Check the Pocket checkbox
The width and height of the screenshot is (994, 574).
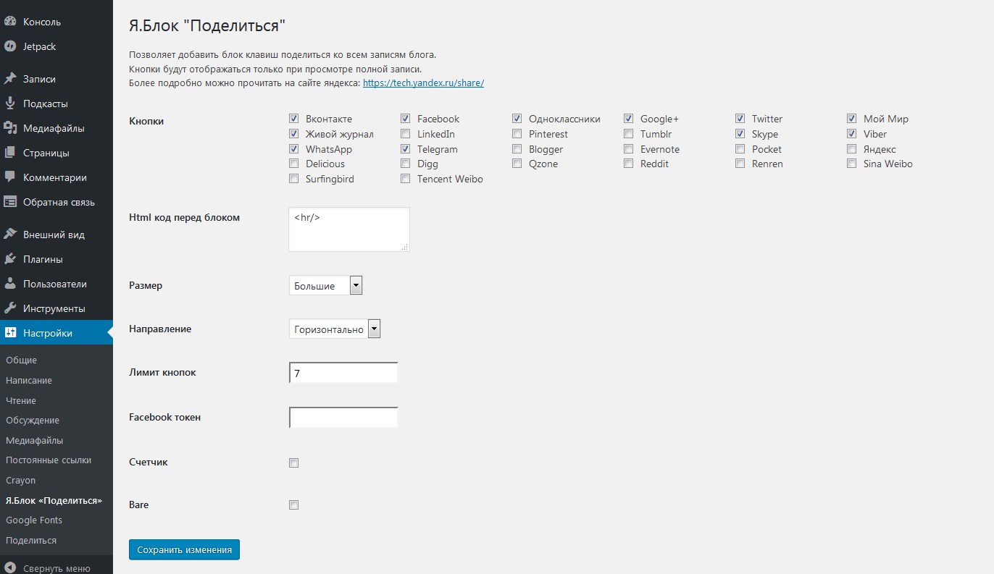[x=740, y=148]
